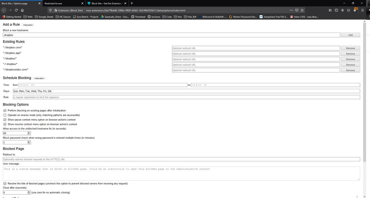370x198 pixels.
Task: Click the Extension (Block Site) puzzle icon
Action: [56, 10]
